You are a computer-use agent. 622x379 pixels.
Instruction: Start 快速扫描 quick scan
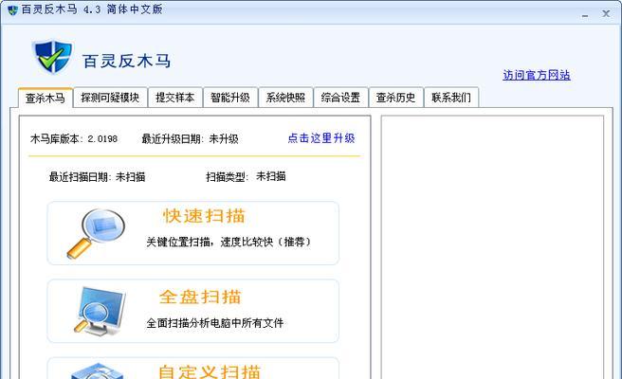(x=193, y=233)
